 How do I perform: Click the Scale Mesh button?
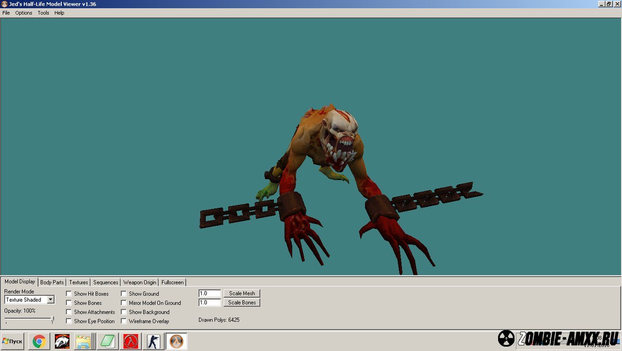click(242, 293)
